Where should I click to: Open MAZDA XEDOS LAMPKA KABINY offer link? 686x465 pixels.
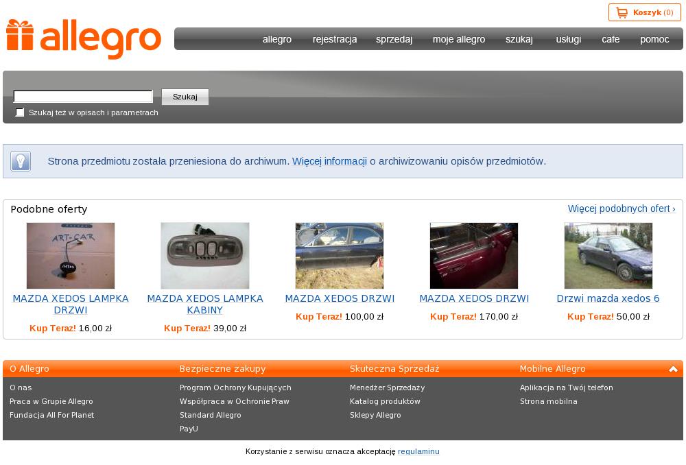click(204, 304)
